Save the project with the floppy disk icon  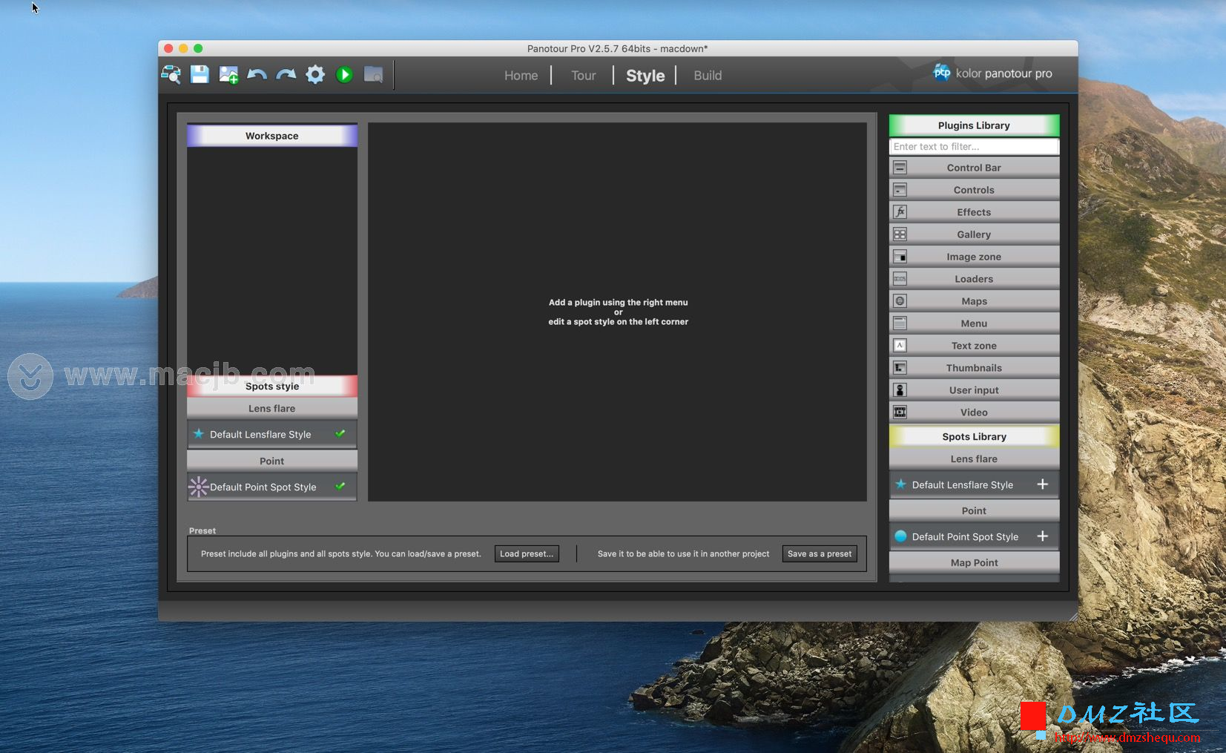[200, 74]
